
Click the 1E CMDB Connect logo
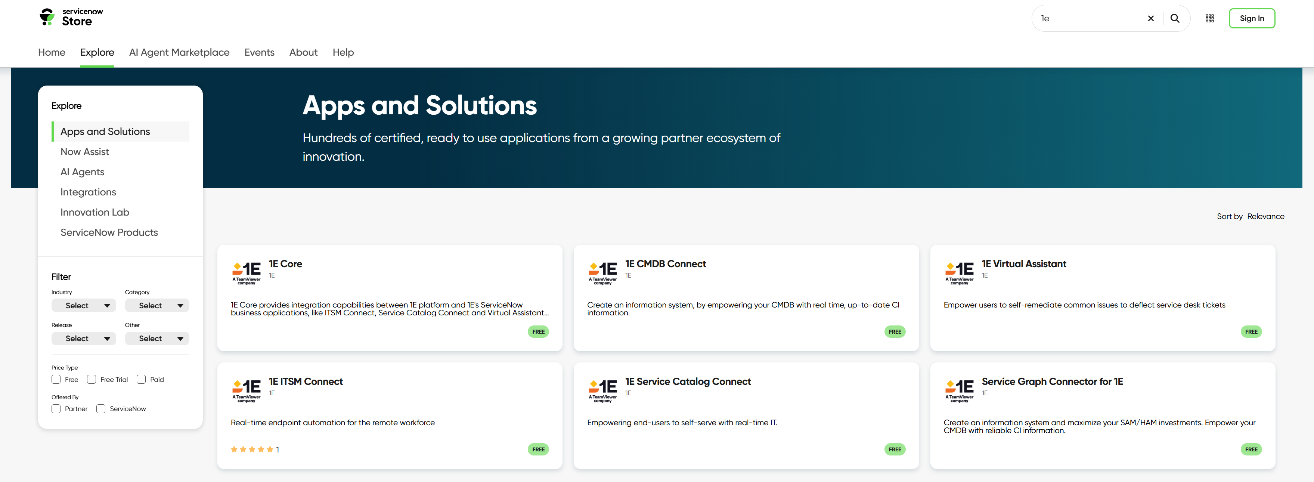tap(602, 273)
